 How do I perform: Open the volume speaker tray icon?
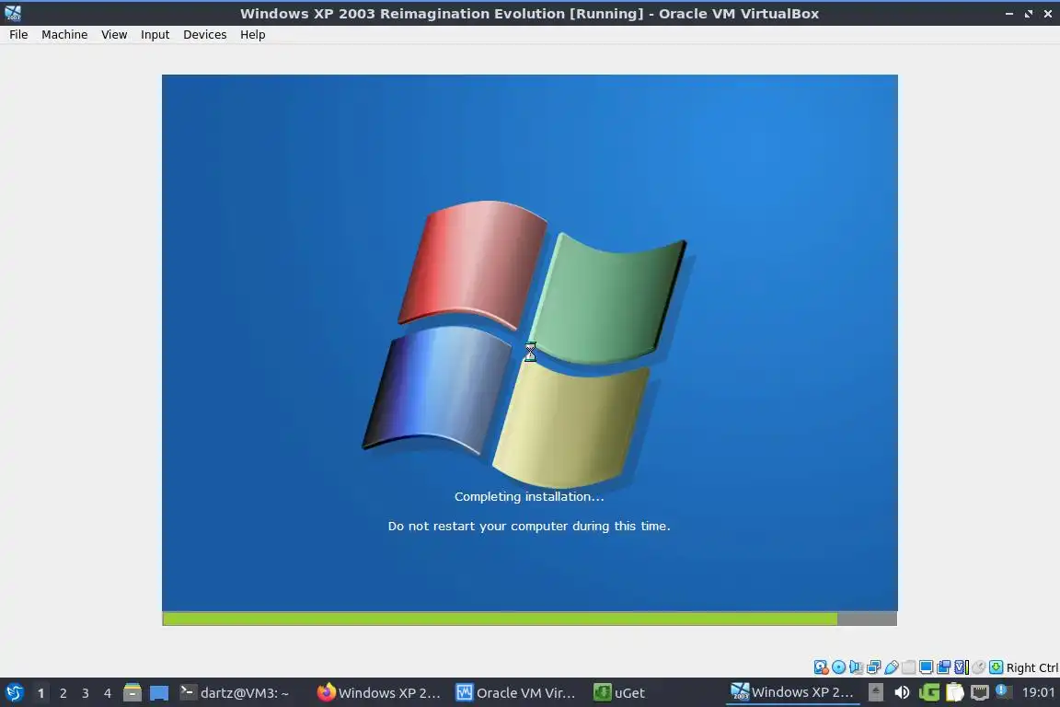tap(902, 692)
